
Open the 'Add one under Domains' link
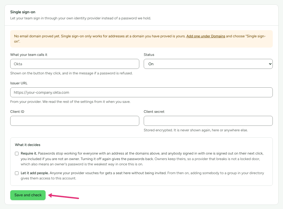click(x=206, y=36)
